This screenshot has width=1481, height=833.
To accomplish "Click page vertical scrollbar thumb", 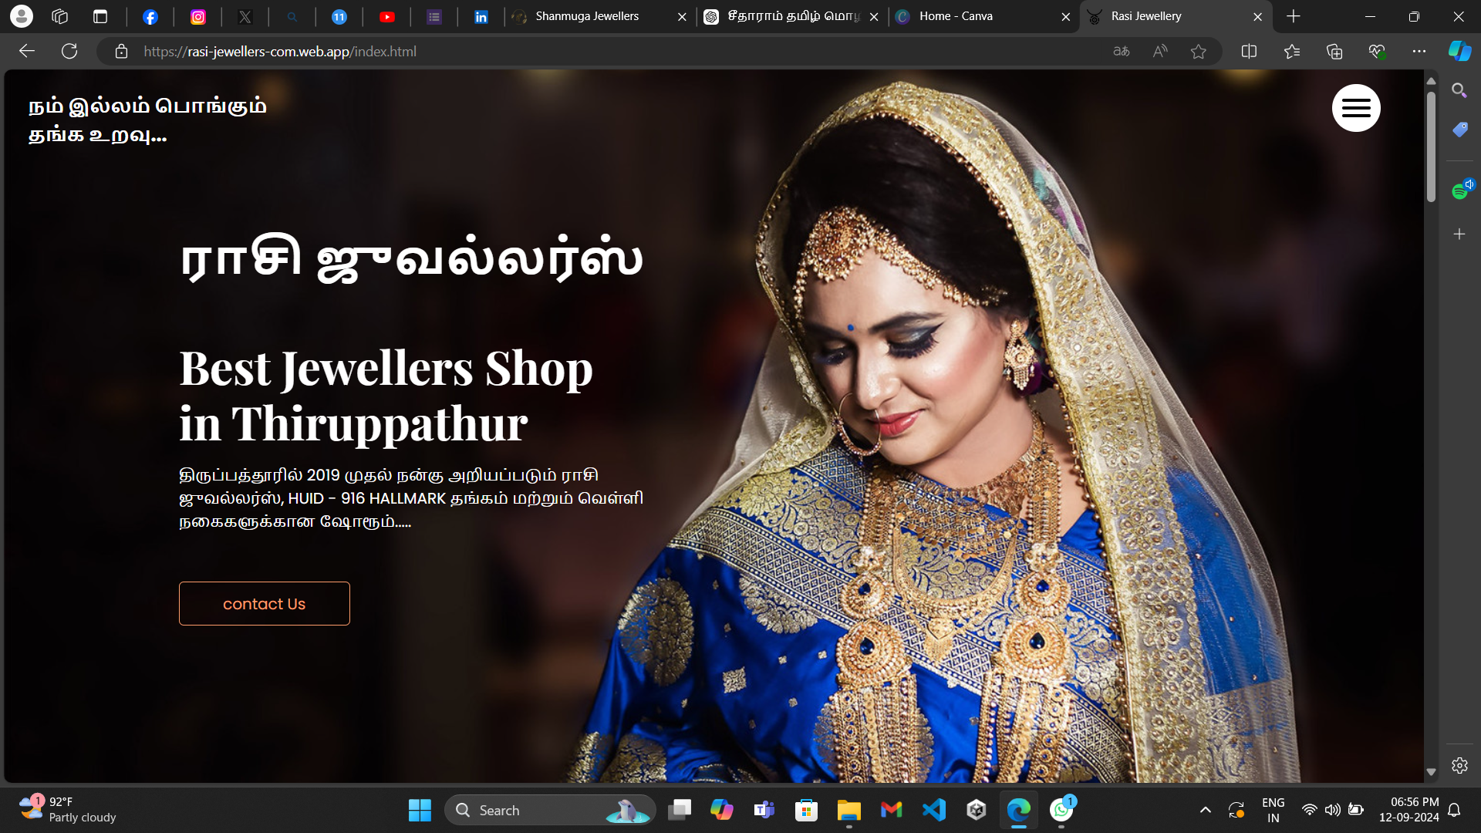I will [1431, 147].
